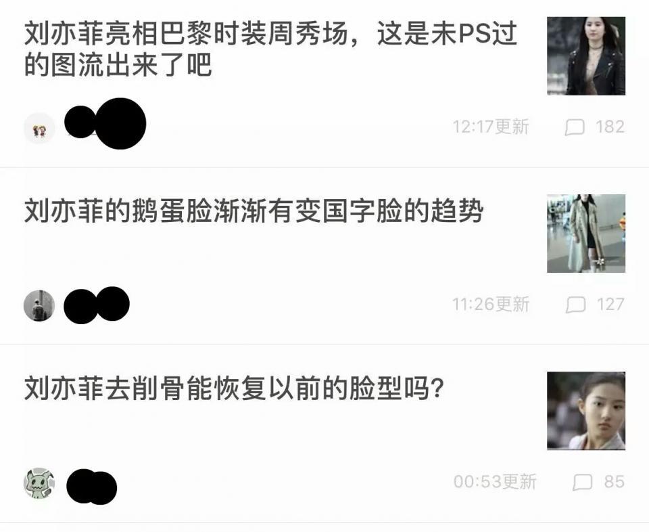Tap gray photo avatar of second poster

click(39, 305)
